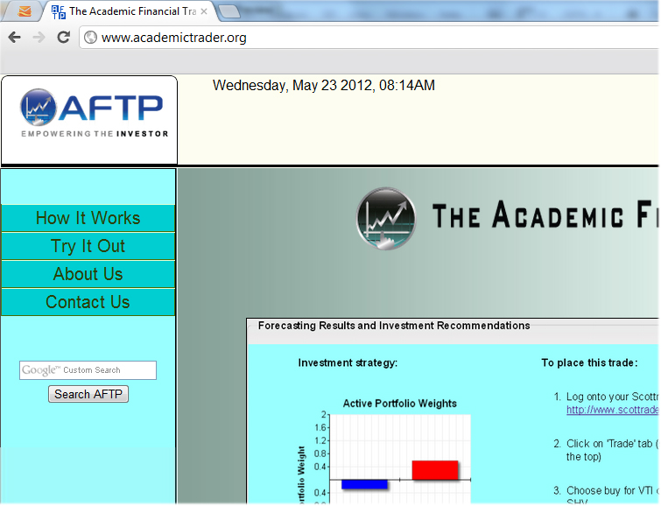Click the browser back arrow

(x=14, y=38)
